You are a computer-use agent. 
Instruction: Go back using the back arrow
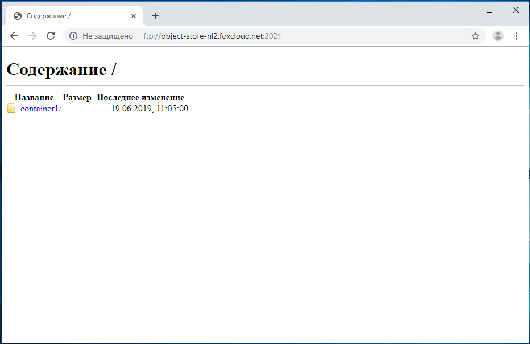14,36
